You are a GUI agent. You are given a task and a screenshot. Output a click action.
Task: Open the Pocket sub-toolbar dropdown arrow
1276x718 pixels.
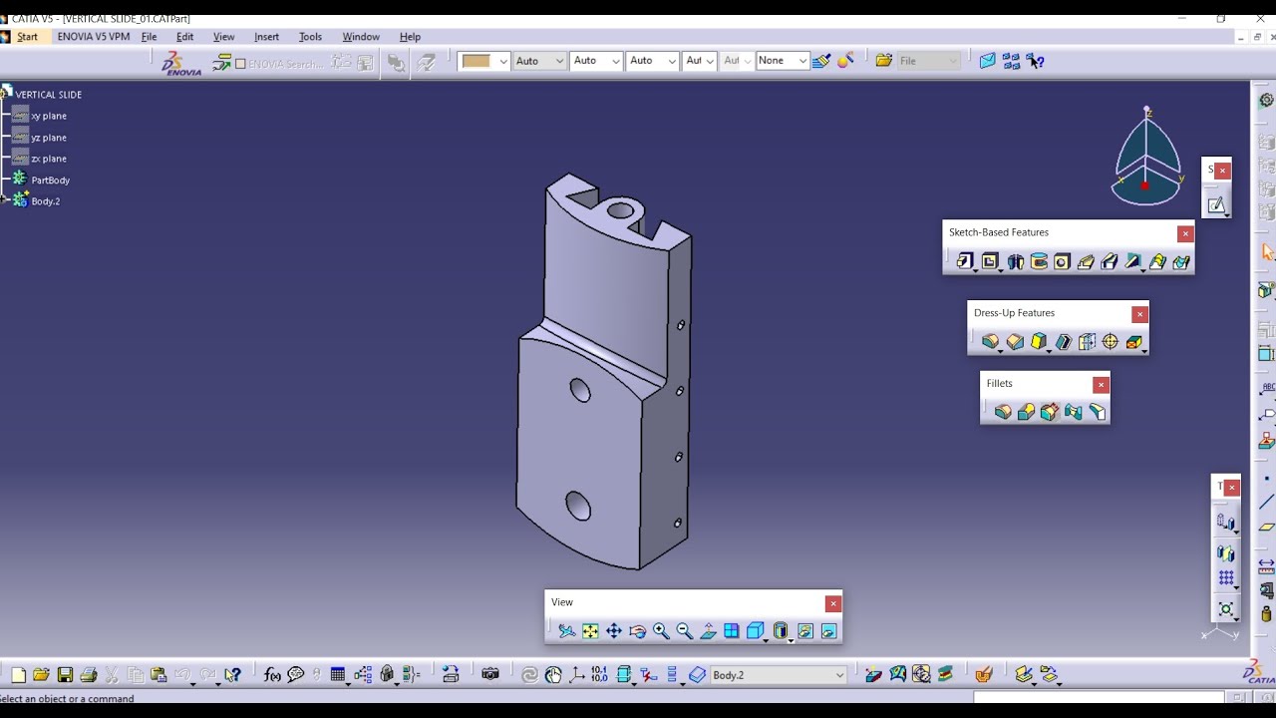pos(1000,270)
